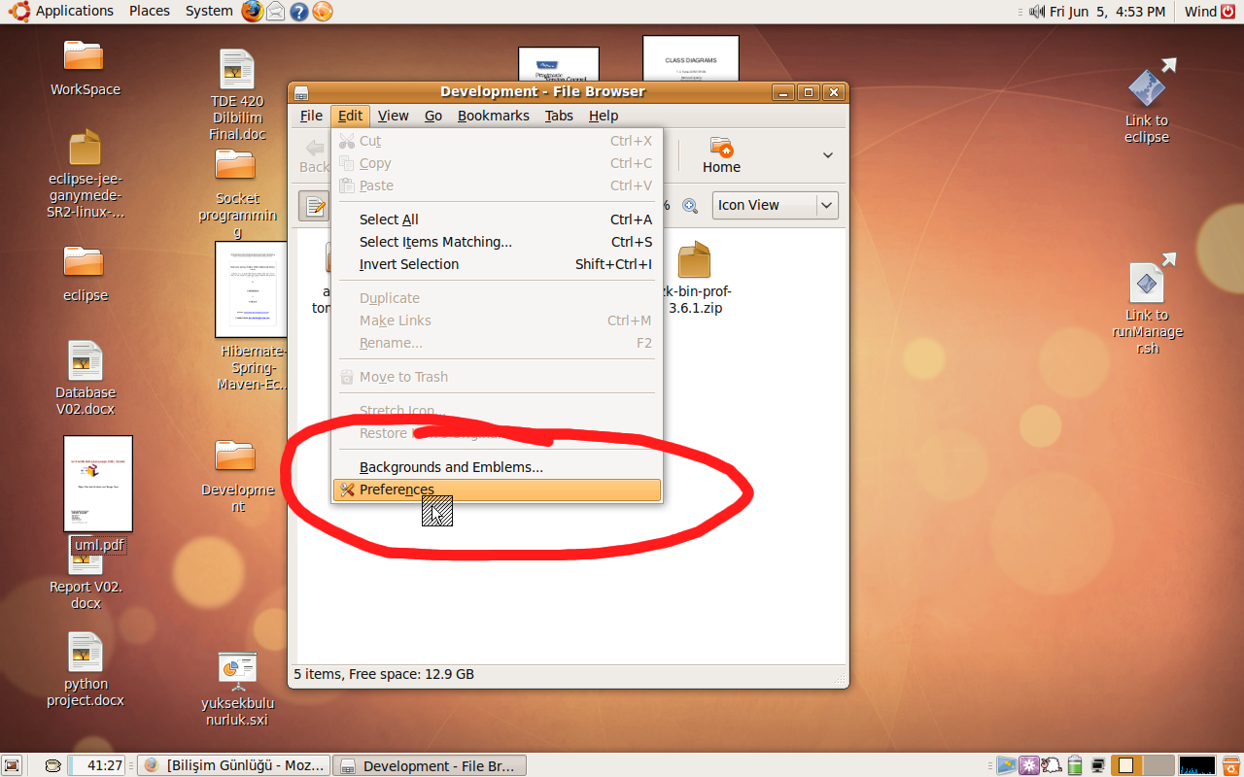Screen dimensions: 1244x777
Task: Select the Database V02.docx file icon
Action: coord(86,359)
